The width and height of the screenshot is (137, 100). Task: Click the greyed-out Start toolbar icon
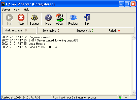click(9, 18)
